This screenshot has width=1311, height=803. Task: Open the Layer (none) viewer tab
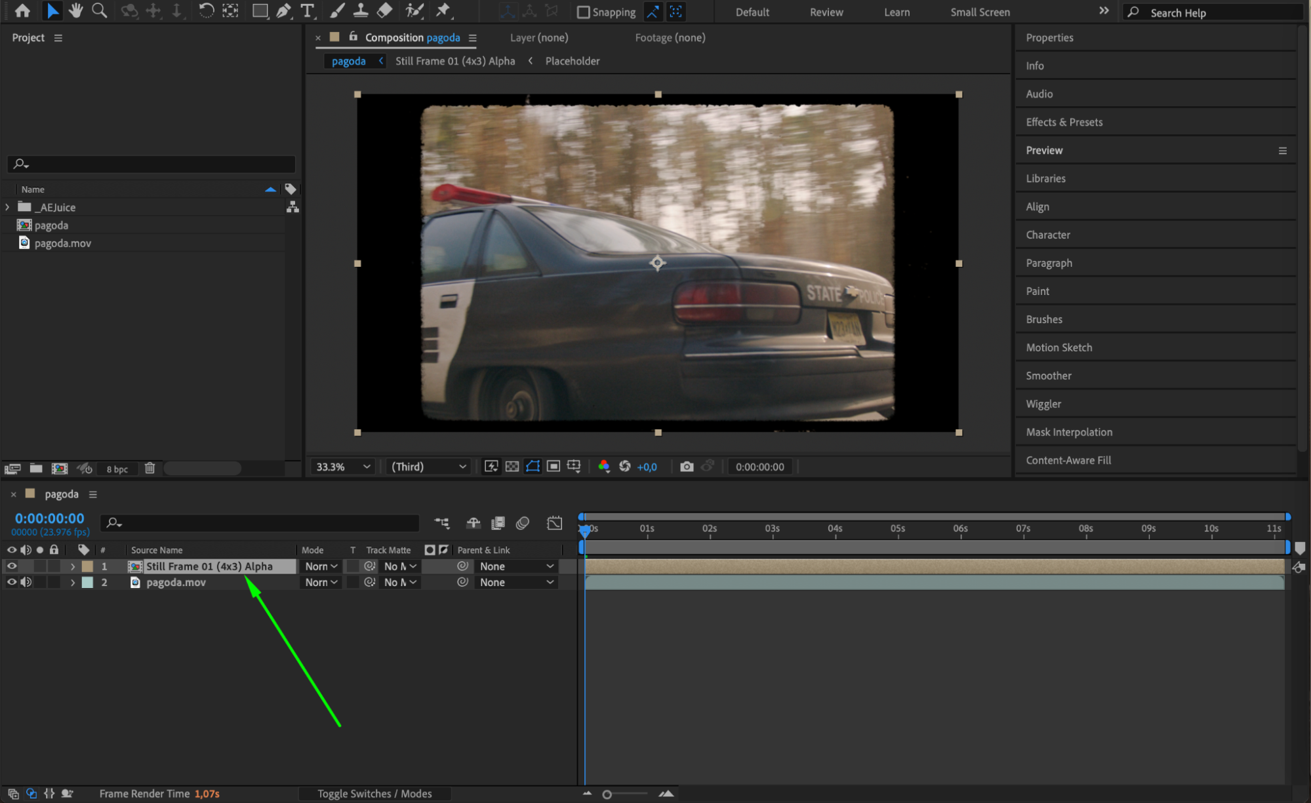539,38
